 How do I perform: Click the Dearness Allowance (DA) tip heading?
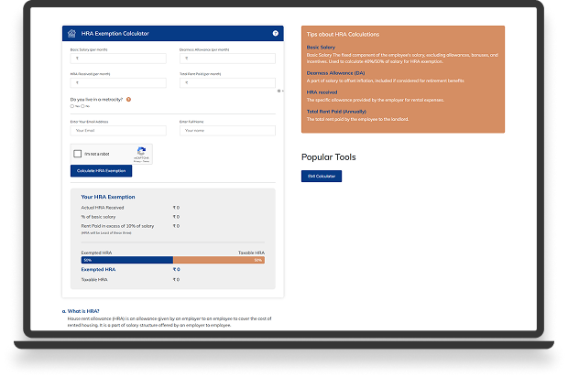[x=335, y=73]
